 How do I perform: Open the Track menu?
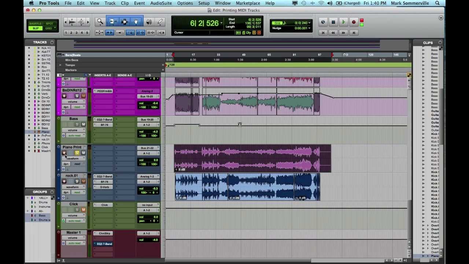110,3
